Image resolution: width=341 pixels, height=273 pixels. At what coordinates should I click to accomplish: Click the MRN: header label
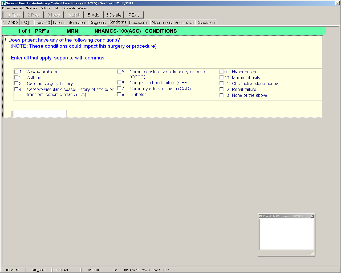(x=73, y=31)
